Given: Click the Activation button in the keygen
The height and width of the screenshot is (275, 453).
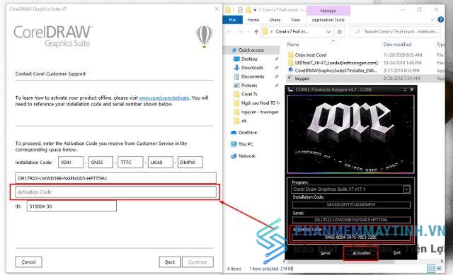Looking at the screenshot, I should click(361, 253).
